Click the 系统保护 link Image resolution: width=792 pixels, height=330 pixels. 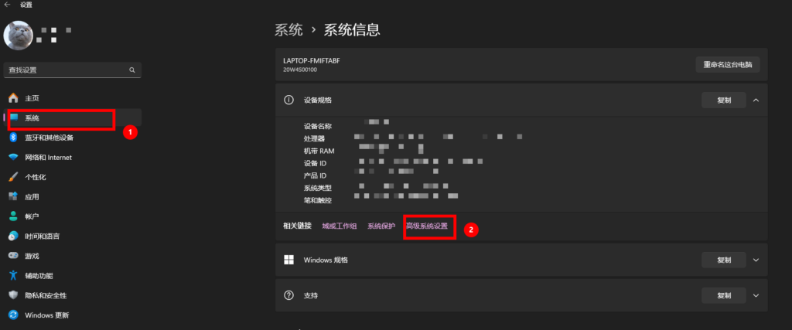(381, 226)
